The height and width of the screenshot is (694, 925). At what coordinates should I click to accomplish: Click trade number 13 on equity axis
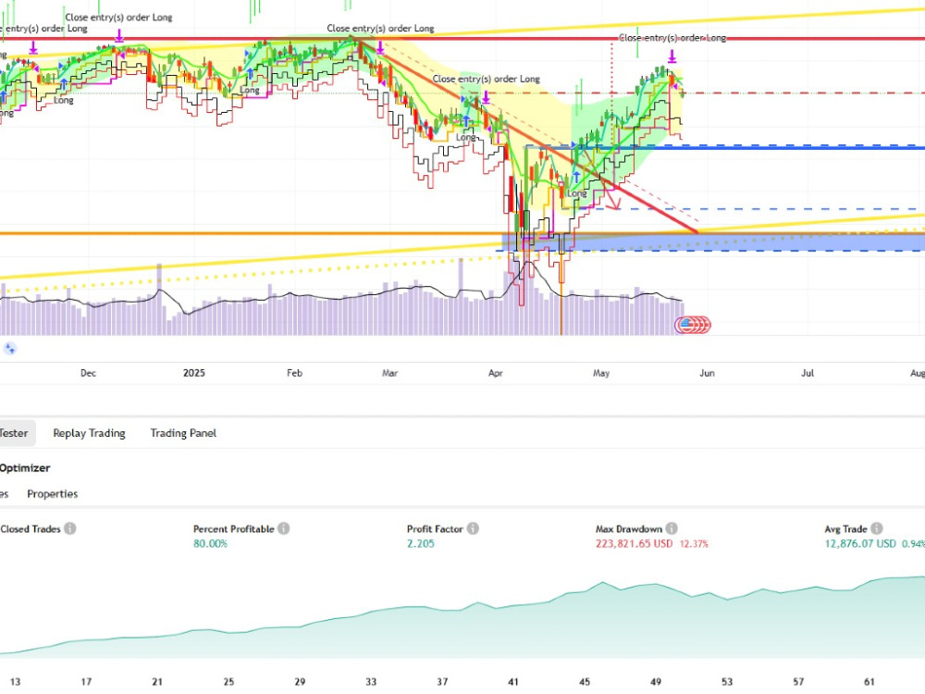click(x=16, y=682)
